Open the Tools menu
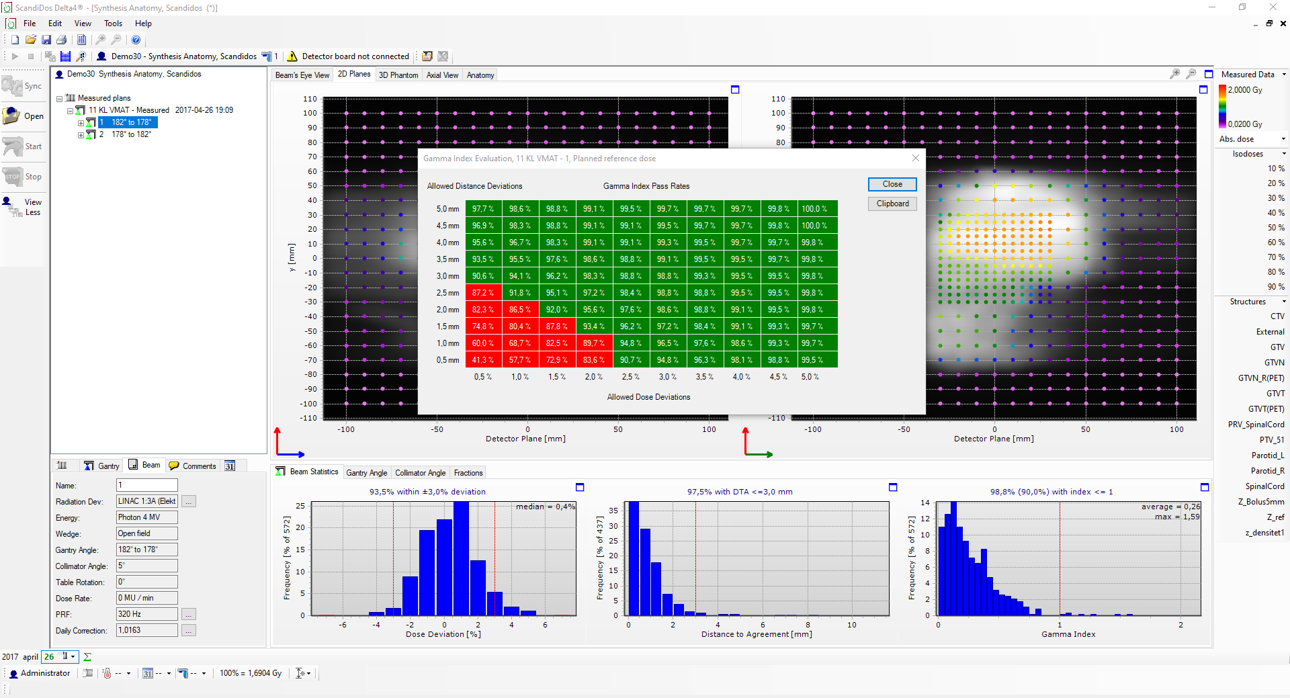Viewport: 1290px width, 698px height. coord(113,24)
